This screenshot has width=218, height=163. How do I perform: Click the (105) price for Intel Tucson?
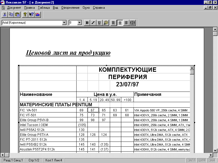[x=82, y=125]
